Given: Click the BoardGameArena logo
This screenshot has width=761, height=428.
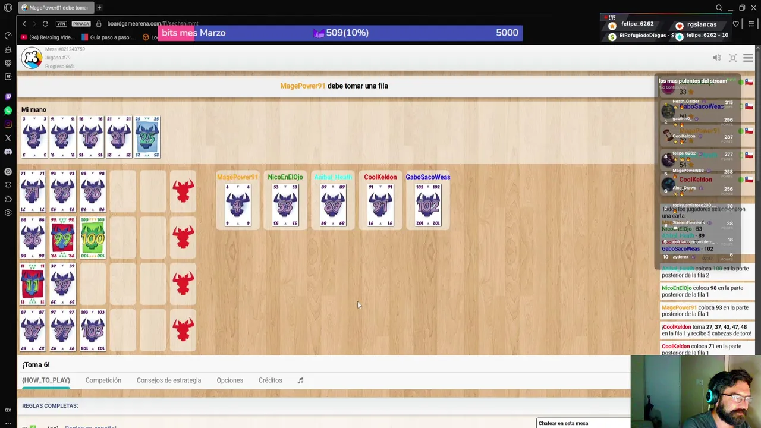Looking at the screenshot, I should point(32,58).
